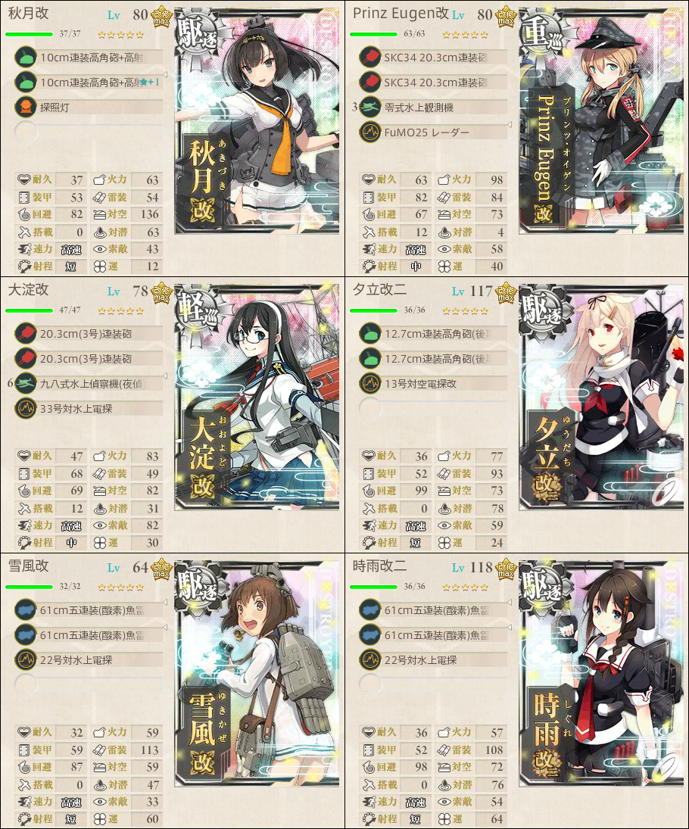Click the arrow beside 雪風改's first torpedo row
Screen dimensions: 689x829
[x=165, y=603]
